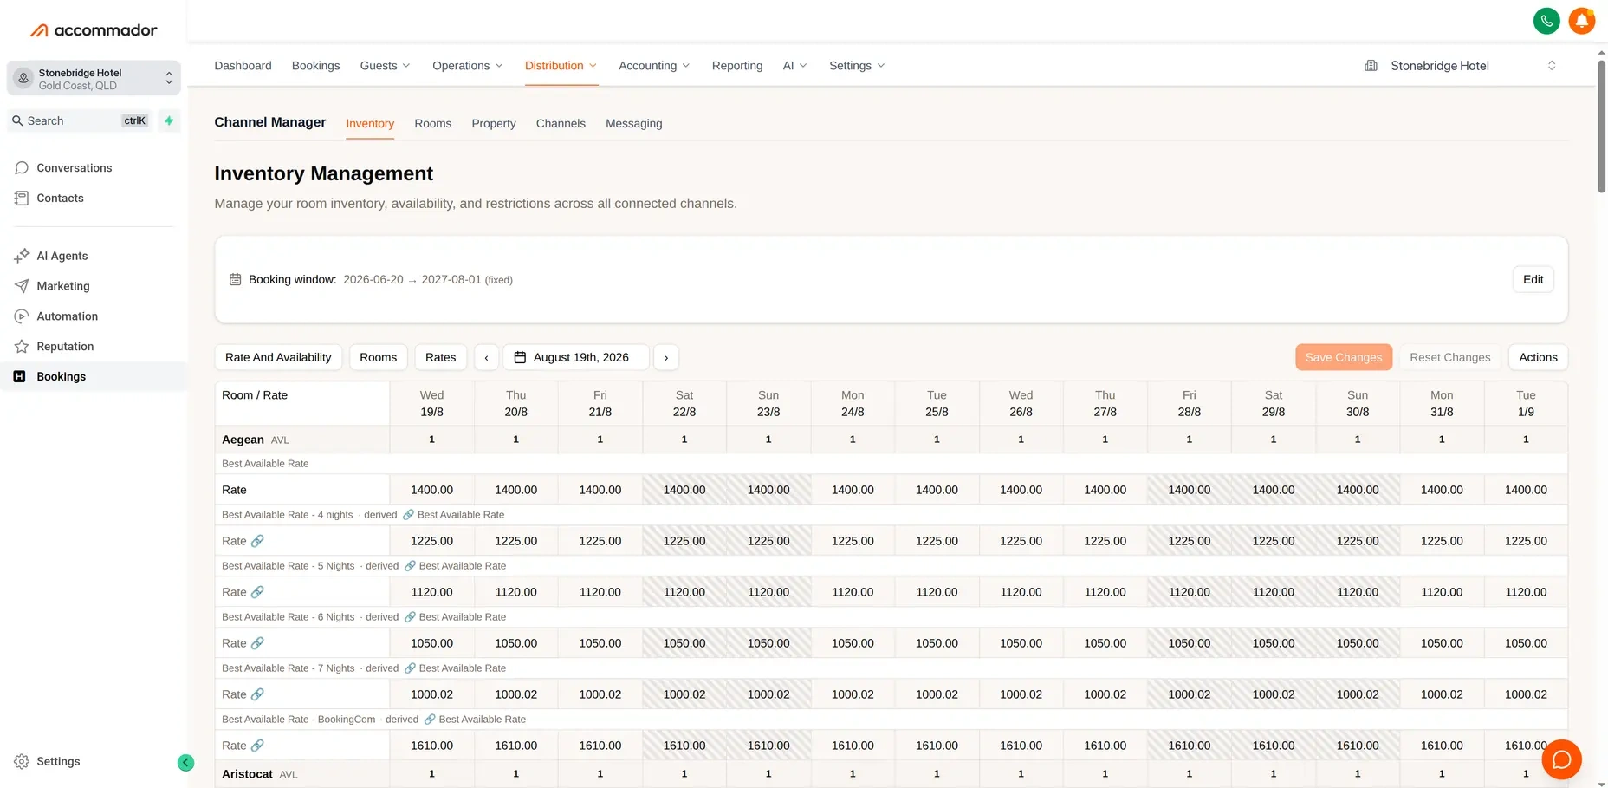Edit 6 Nights rate 1050.00 for Fri 28/8
Screen dimensions: 1608x788
tap(1189, 643)
